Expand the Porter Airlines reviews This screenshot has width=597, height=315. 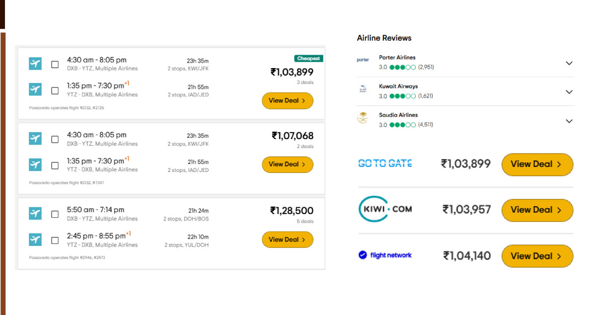569,63
